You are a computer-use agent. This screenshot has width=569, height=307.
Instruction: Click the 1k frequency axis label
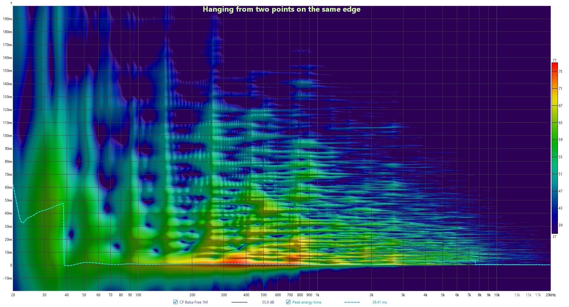point(317,295)
